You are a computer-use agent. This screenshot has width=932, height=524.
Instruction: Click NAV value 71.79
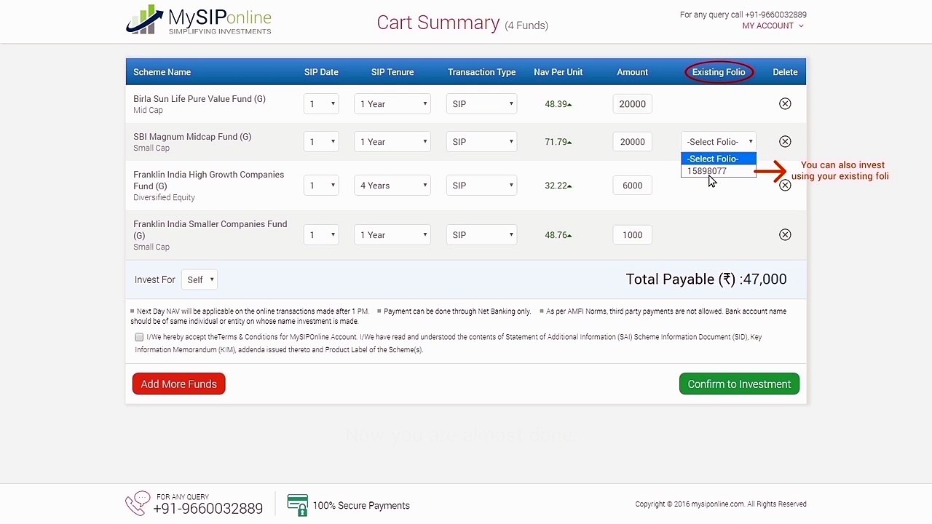pos(558,142)
